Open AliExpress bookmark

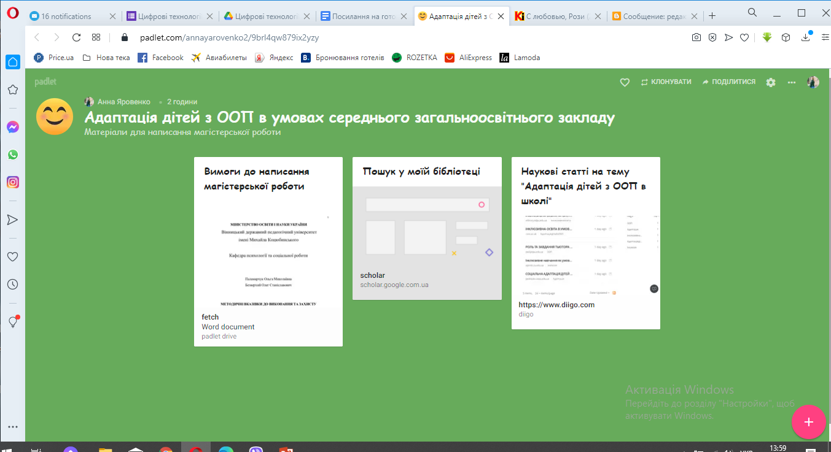[469, 58]
